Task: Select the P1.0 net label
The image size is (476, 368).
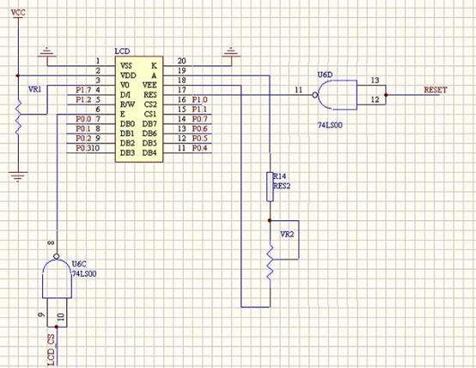Action: [x=199, y=100]
